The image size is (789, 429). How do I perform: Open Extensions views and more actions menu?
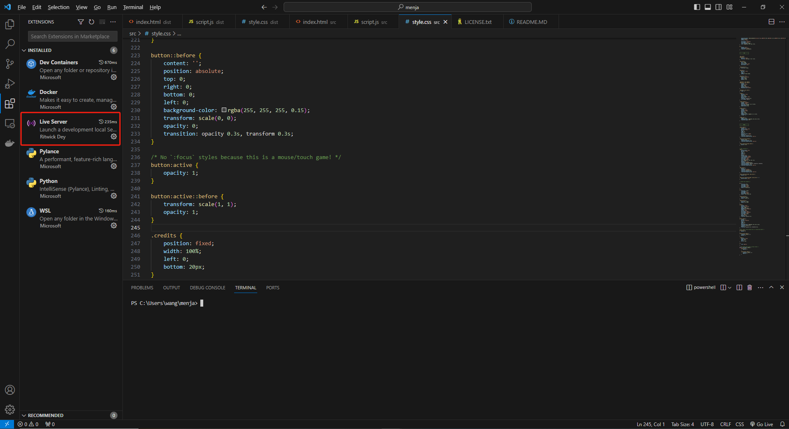pos(113,22)
